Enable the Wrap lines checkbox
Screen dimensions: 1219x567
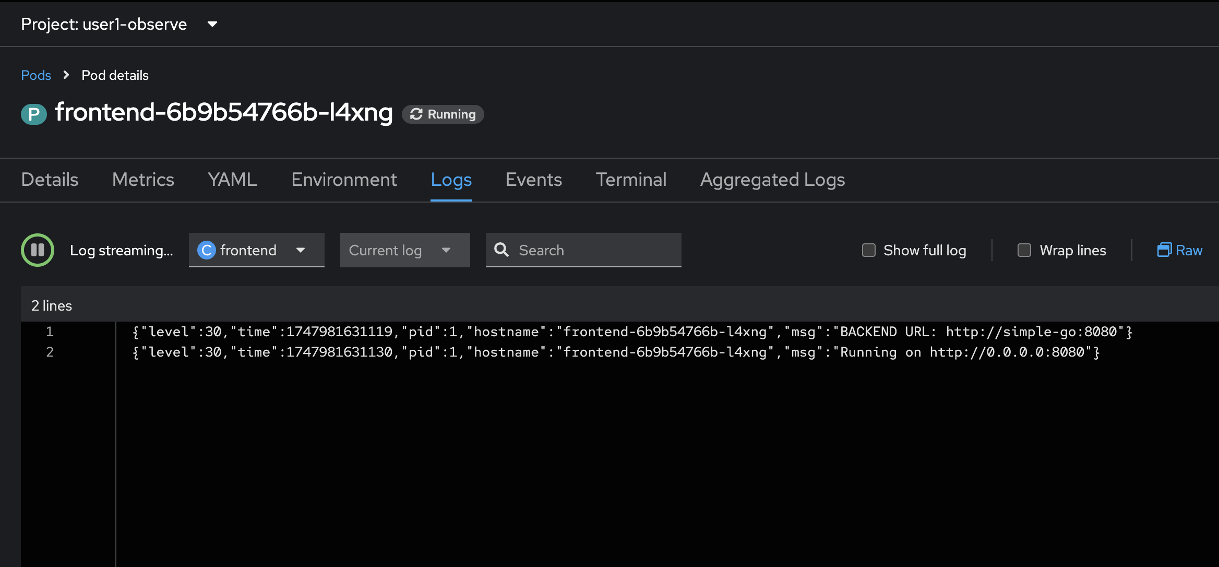click(1024, 250)
